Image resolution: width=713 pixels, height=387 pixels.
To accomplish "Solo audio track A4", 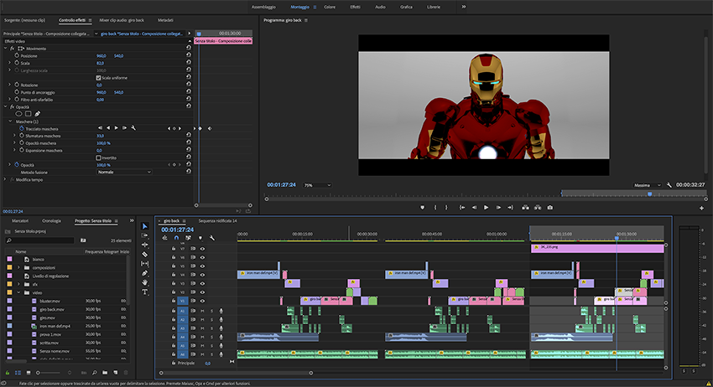I will [211, 337].
